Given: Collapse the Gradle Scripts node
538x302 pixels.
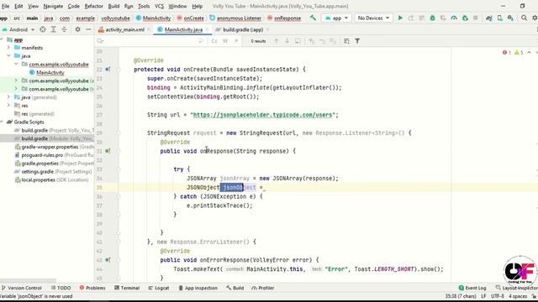Looking at the screenshot, I should click(2, 122).
